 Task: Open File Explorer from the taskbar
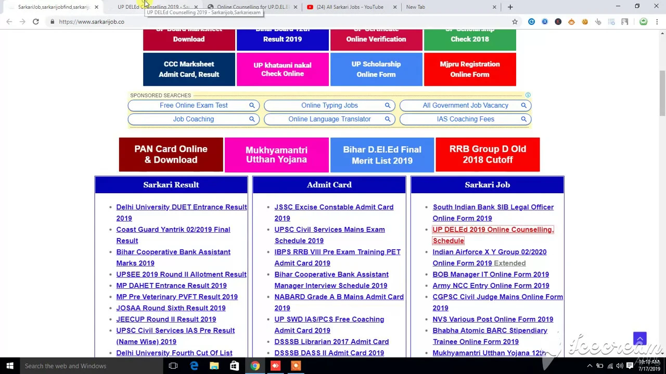214,366
